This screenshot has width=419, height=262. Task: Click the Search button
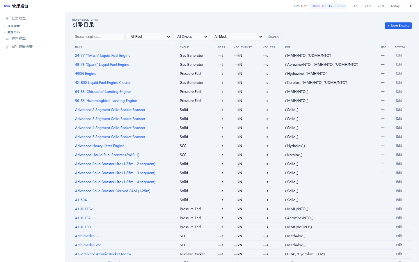pyautogui.click(x=273, y=37)
